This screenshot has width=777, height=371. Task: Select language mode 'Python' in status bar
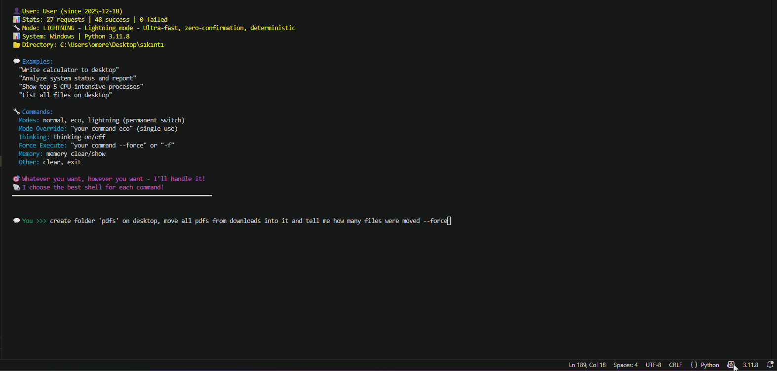coord(710,365)
